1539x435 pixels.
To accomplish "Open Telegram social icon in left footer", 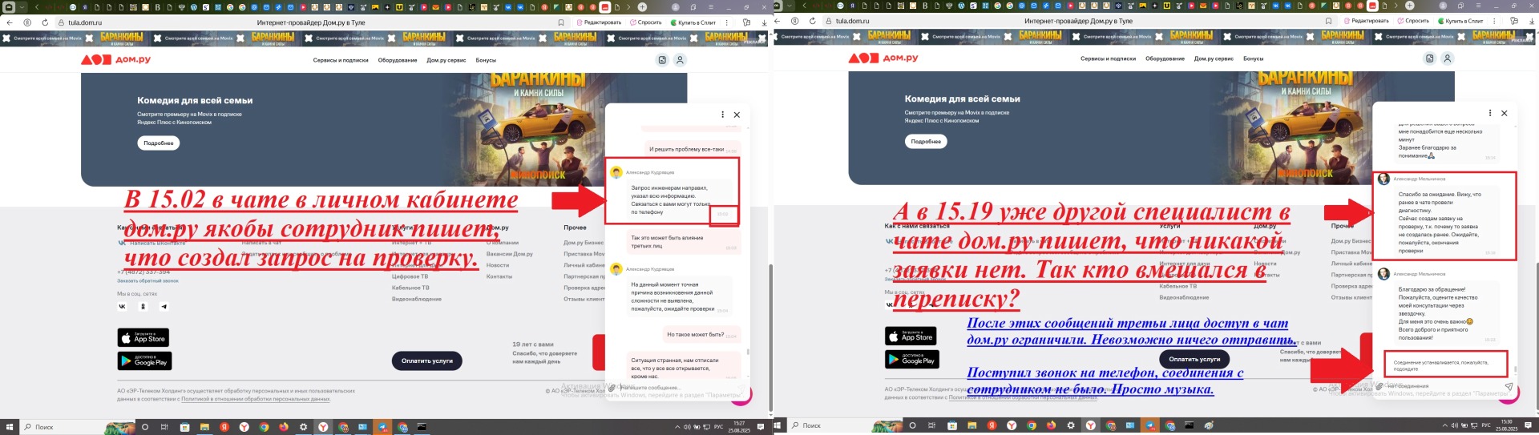I will [x=164, y=307].
